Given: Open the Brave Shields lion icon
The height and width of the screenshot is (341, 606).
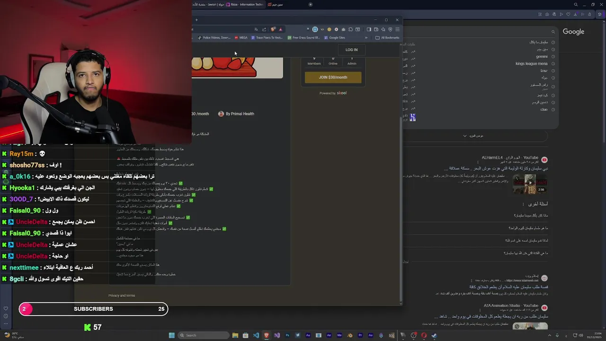Looking at the screenshot, I should pos(273,29).
